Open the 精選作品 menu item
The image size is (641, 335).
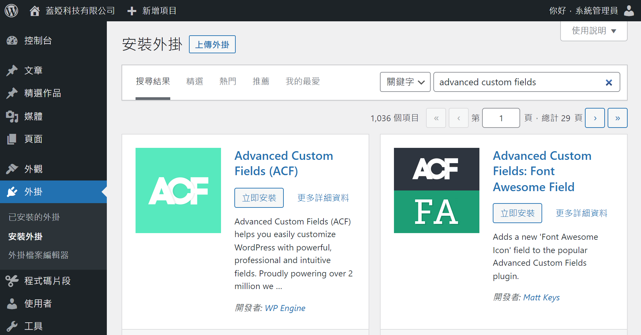click(x=53, y=93)
